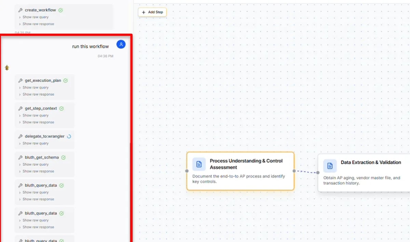Screen dimensions: 410x242
Task: Click the Add Step button
Action: 152,12
